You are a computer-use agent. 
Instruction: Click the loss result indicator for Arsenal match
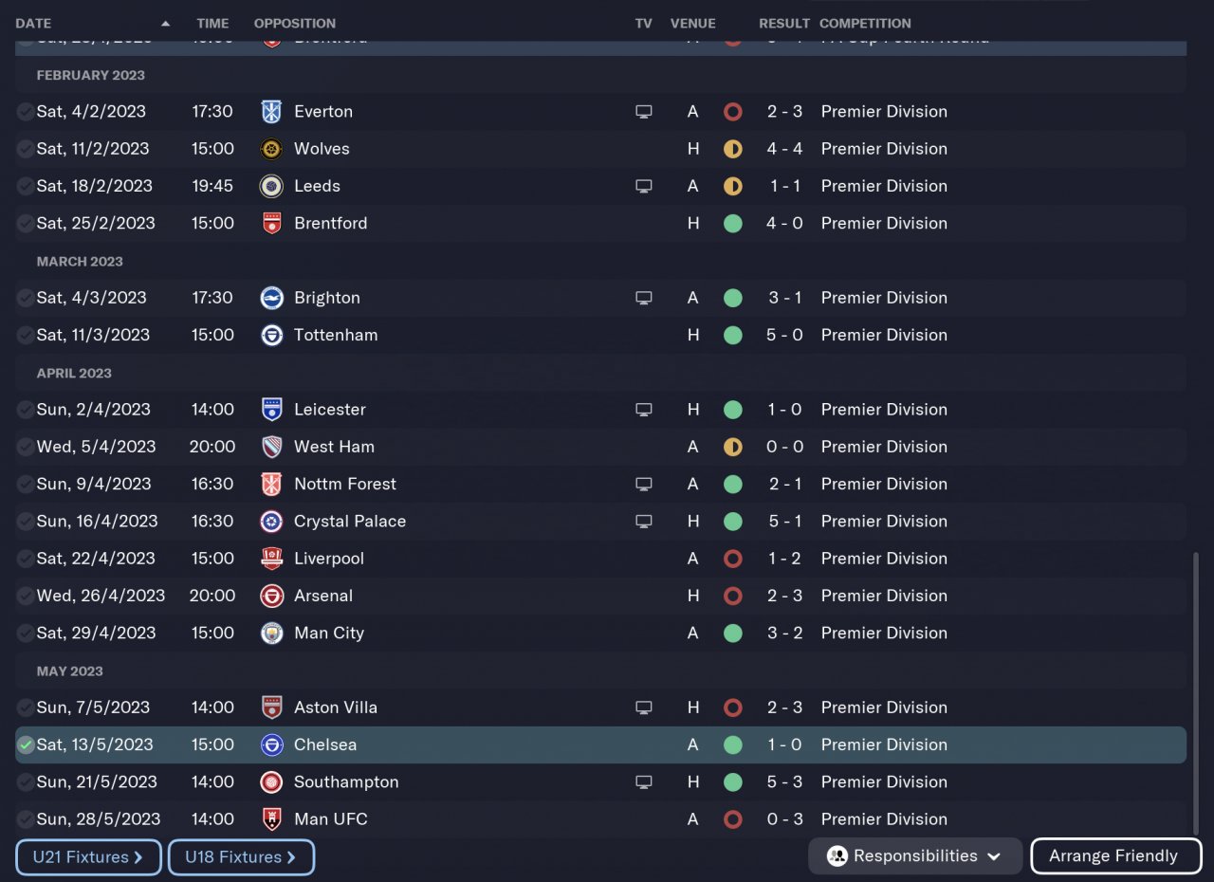[x=732, y=596]
